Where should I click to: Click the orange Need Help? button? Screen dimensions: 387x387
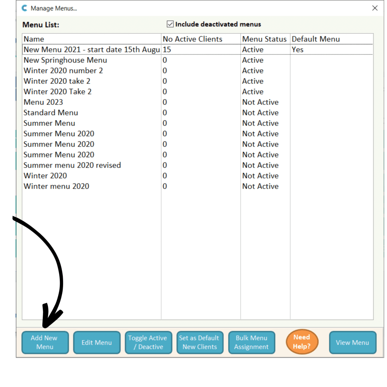tap(302, 342)
